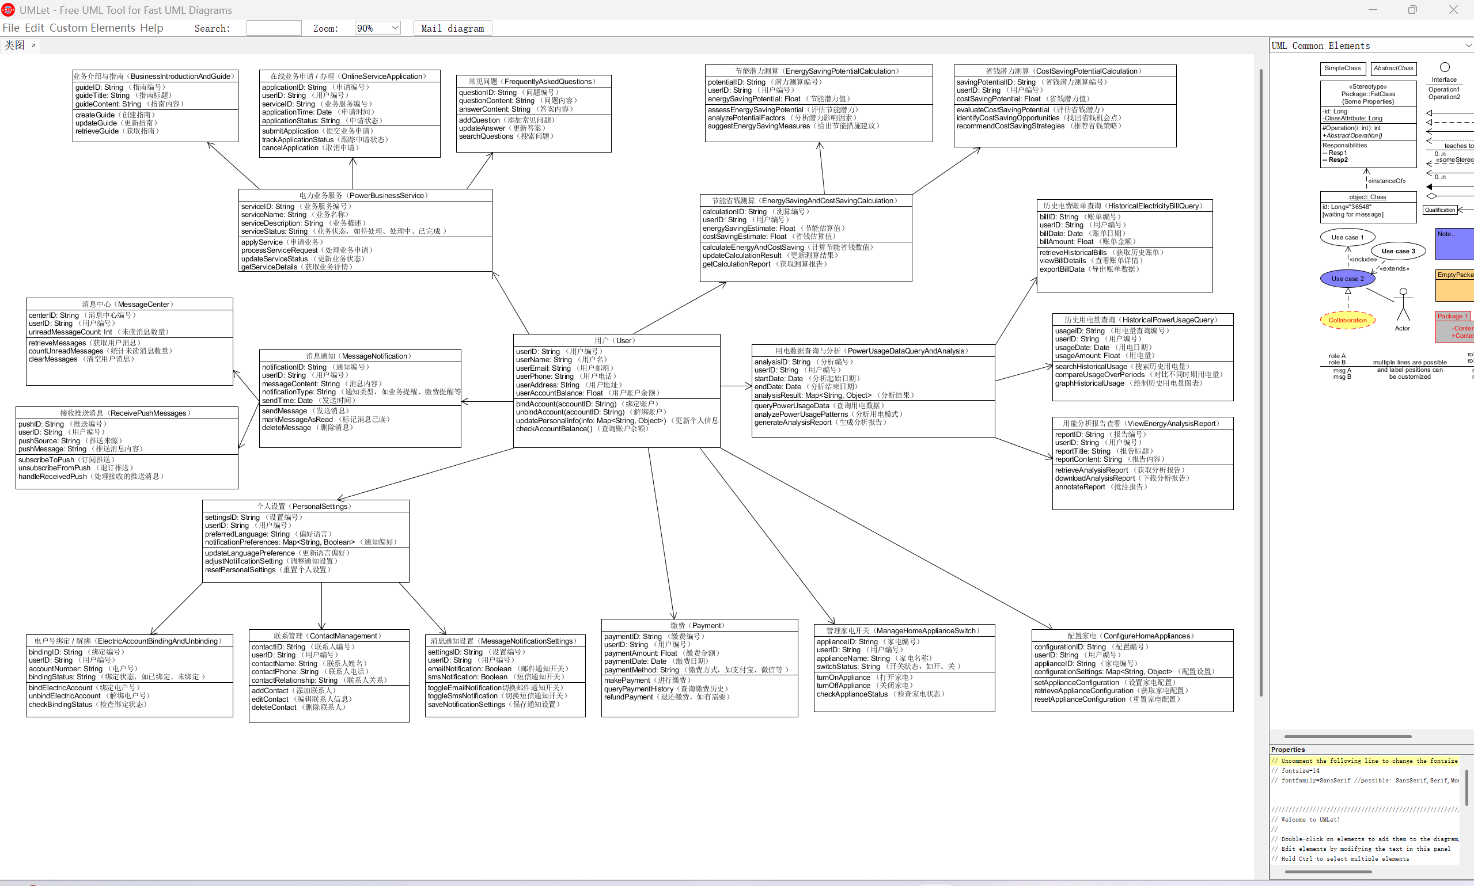
Task: Select the AbstractClass palette element
Action: [x=1393, y=69]
